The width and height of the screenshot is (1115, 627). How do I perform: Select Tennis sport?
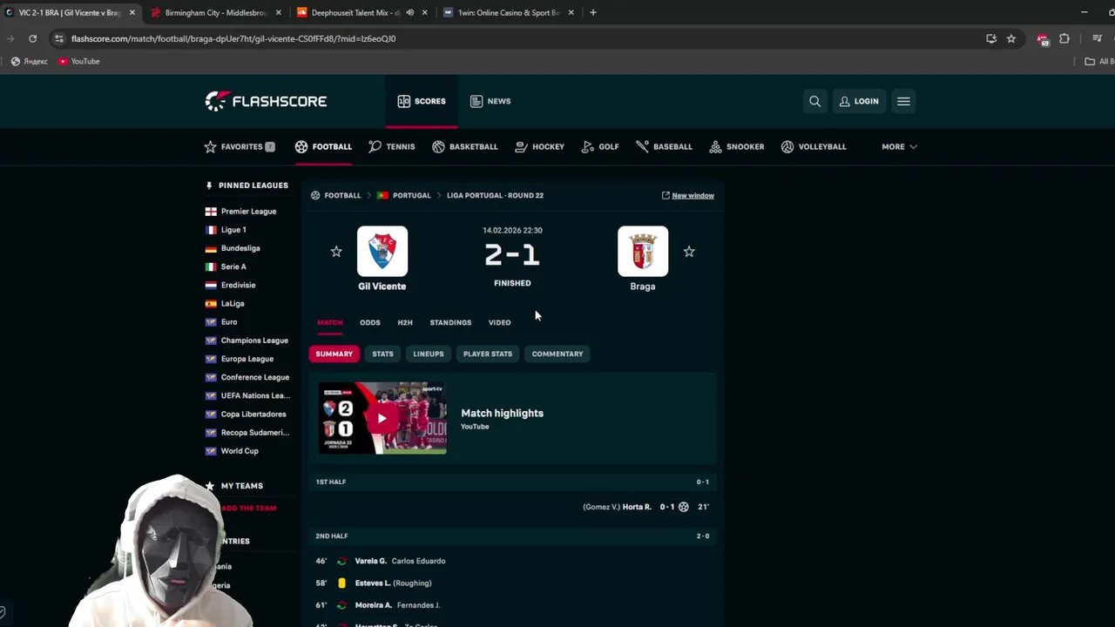pyautogui.click(x=392, y=146)
